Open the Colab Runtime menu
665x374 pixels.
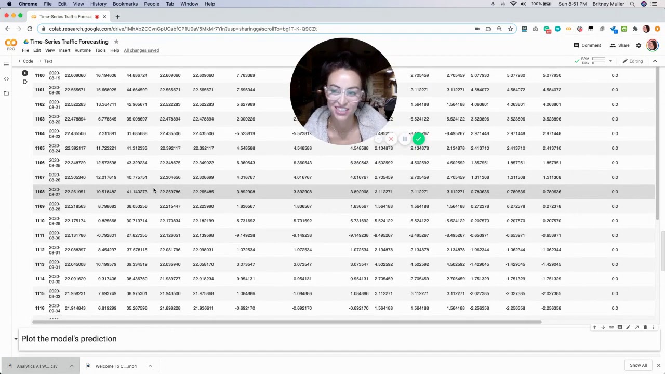83,50
